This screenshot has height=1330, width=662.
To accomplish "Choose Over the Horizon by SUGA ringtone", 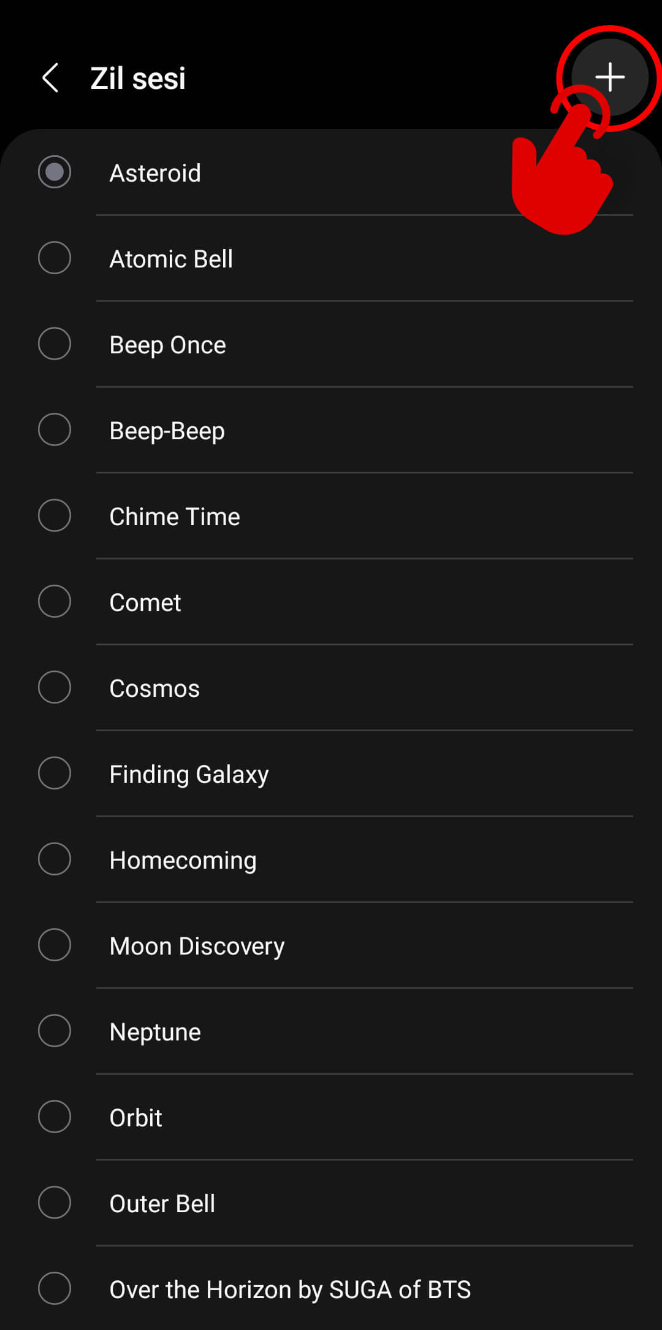I will coord(290,1290).
